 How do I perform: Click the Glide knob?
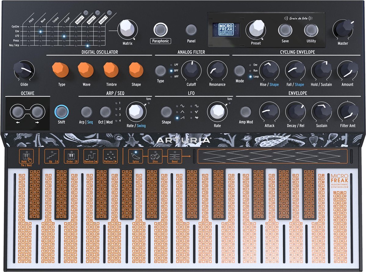tap(23, 70)
